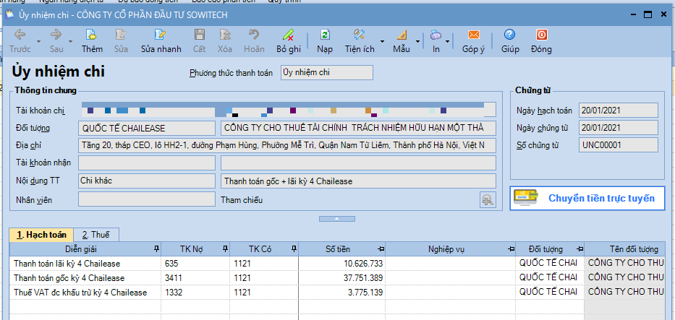Screen dimensions: 675x320
Task: Click Nội dung TT Chi khác field
Action: pos(147,181)
